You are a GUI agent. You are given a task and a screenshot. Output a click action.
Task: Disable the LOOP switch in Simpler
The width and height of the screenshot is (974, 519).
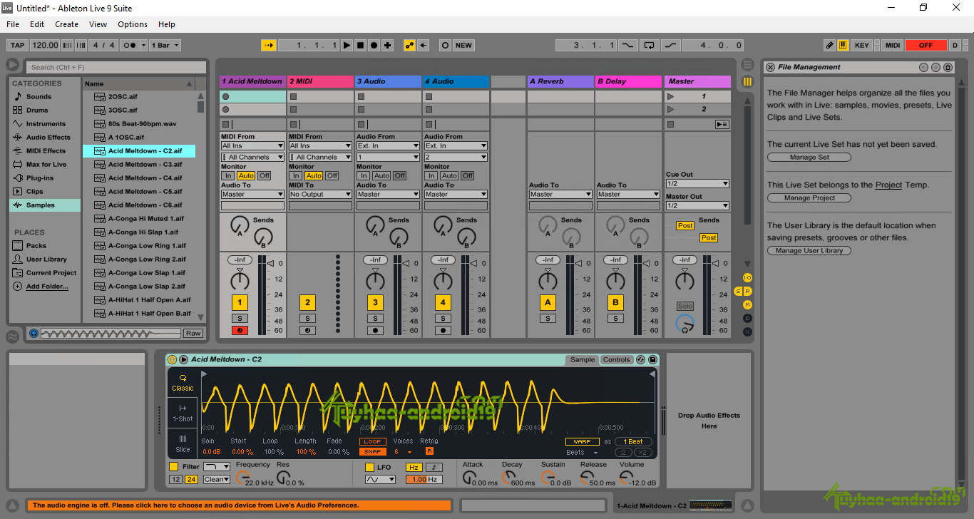point(373,442)
